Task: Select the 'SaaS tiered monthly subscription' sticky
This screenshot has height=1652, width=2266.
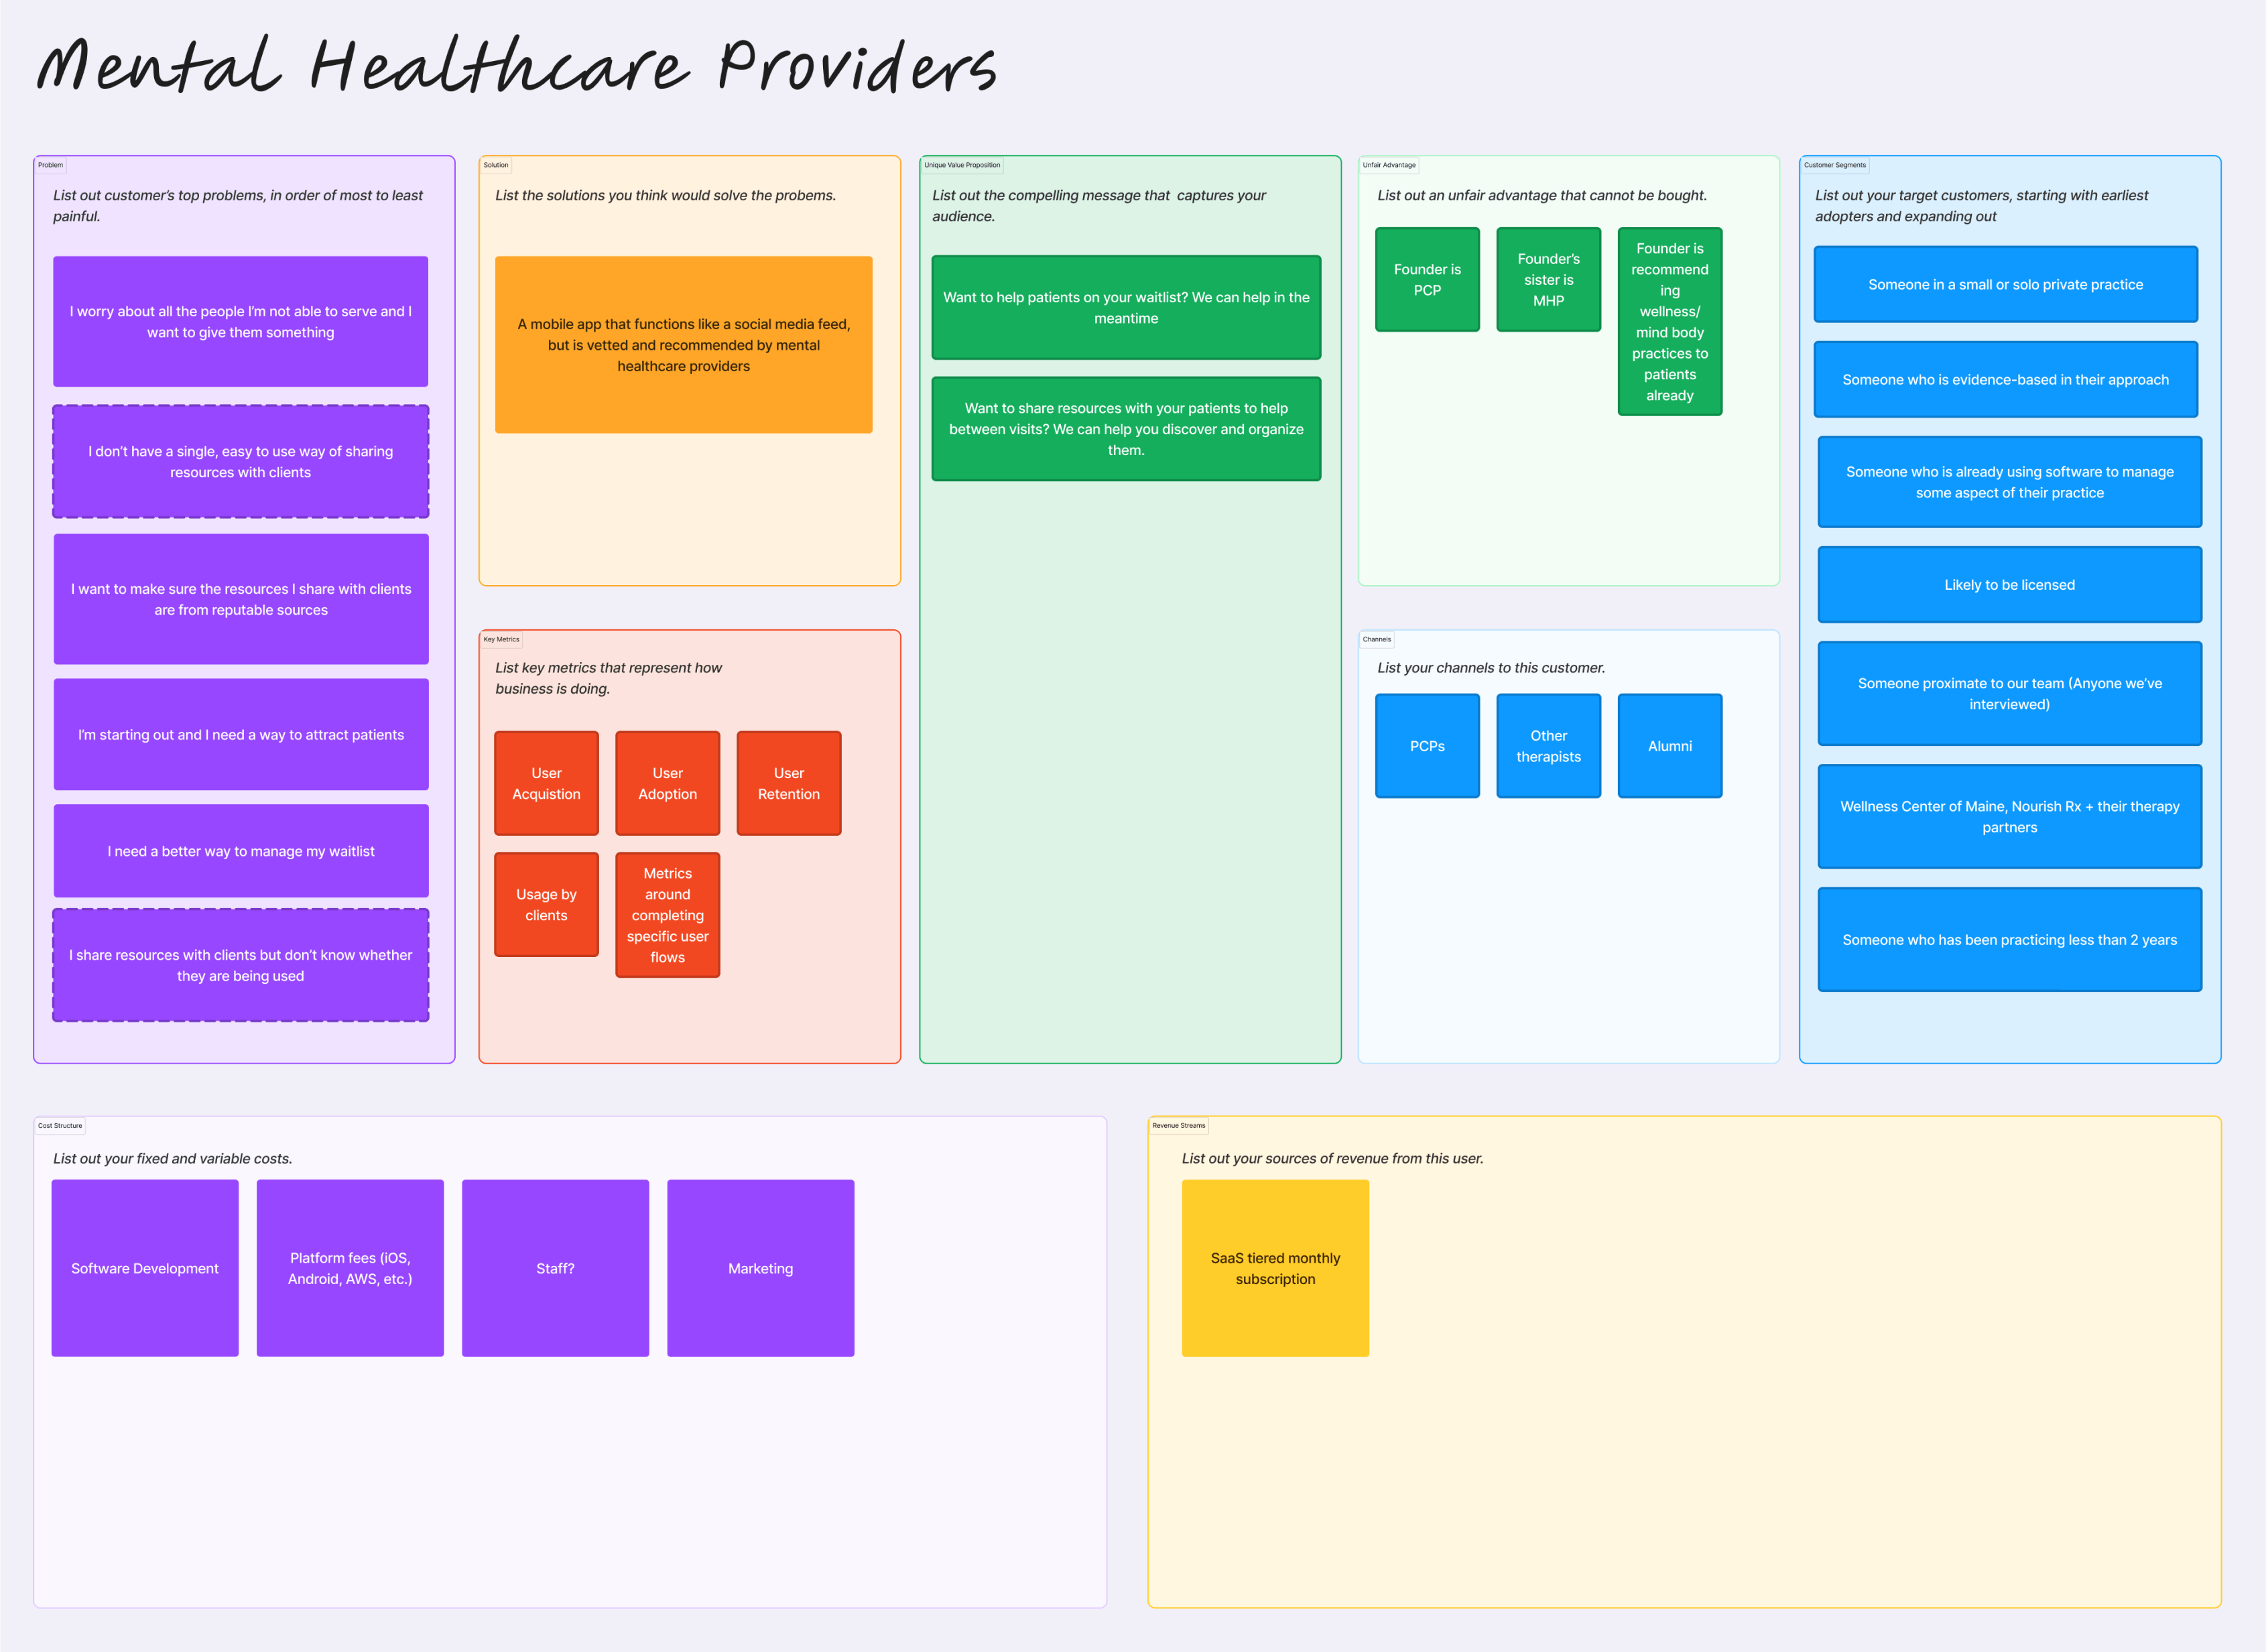Action: pyautogui.click(x=1275, y=1268)
